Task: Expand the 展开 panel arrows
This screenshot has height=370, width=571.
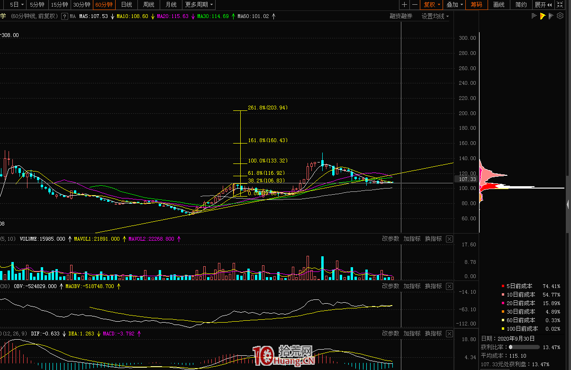Action: point(543,5)
